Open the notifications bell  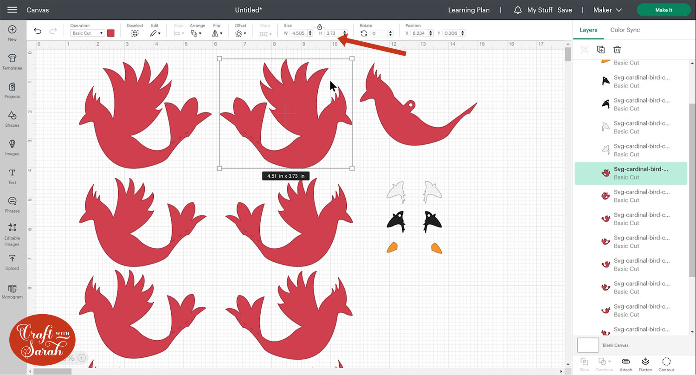pos(518,10)
